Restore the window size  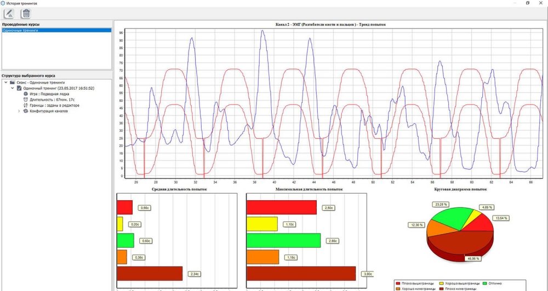[x=528, y=3]
